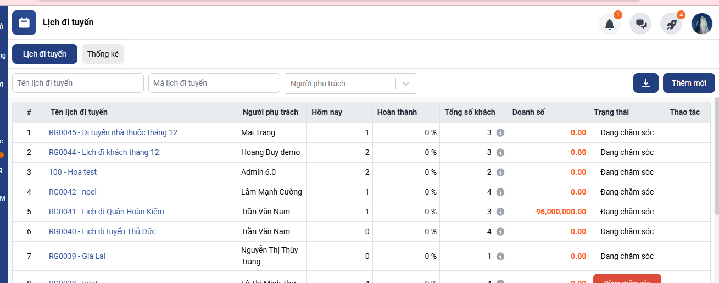719x283 pixels.
Task: Open the user profile avatar
Action: [x=701, y=24]
